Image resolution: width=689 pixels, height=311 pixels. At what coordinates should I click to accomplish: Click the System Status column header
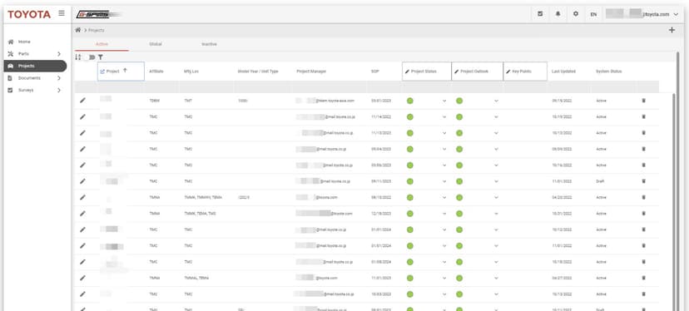[608, 72]
